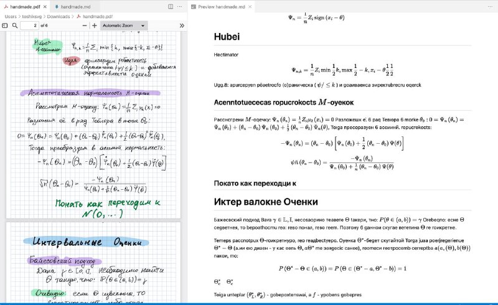Close the handmade.pdf tab
Image resolution: width=498 pixels, height=305 pixels.
tap(45, 7)
